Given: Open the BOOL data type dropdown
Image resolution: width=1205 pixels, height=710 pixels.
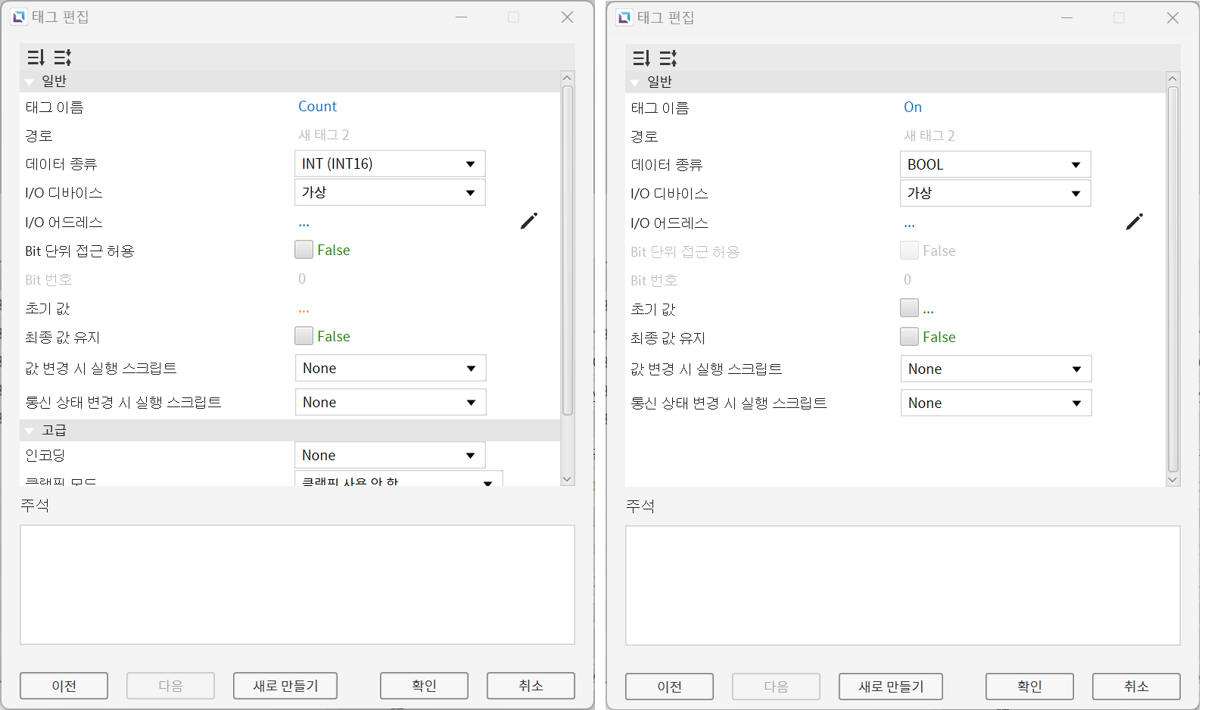Looking at the screenshot, I should [x=995, y=164].
